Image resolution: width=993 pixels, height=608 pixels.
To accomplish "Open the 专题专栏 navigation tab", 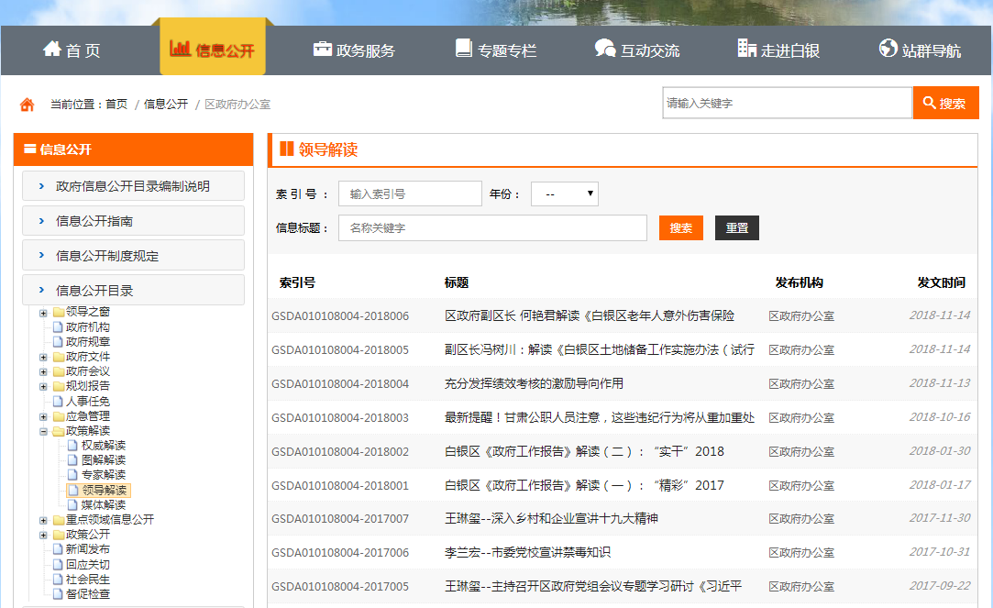I will (x=496, y=50).
